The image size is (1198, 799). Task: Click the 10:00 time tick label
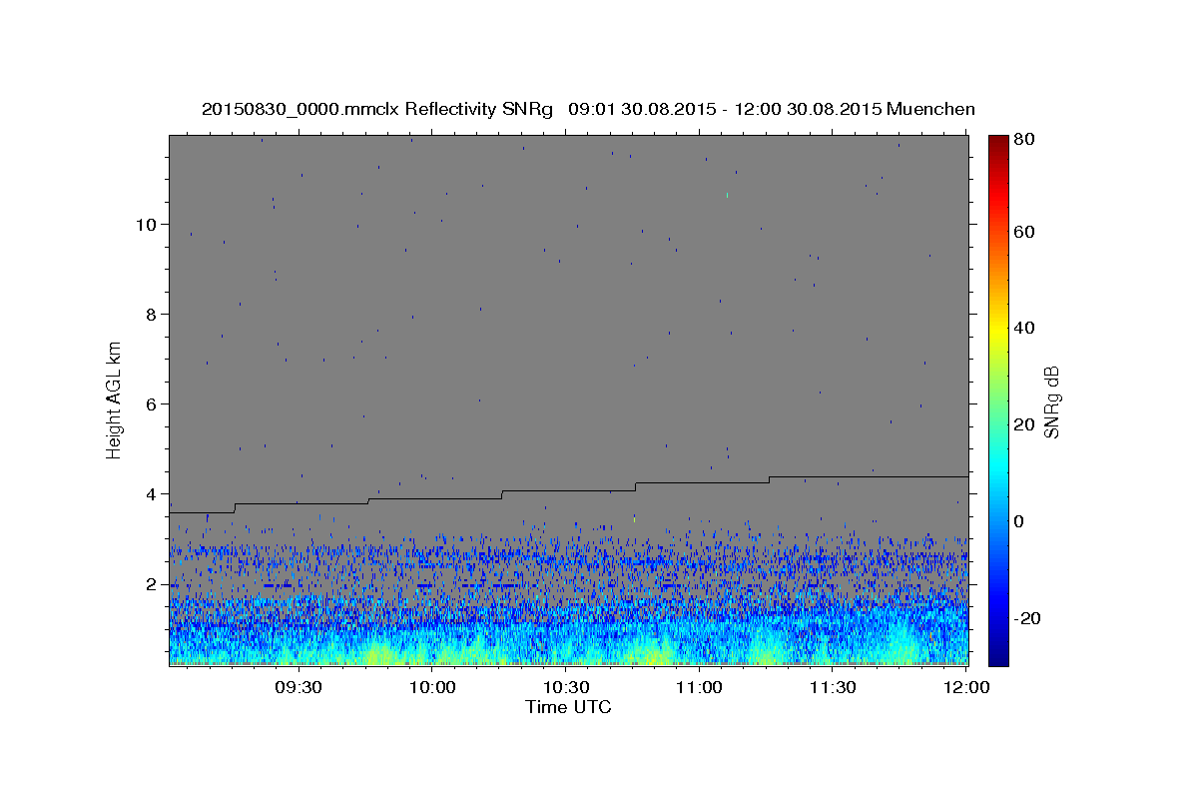click(x=432, y=688)
